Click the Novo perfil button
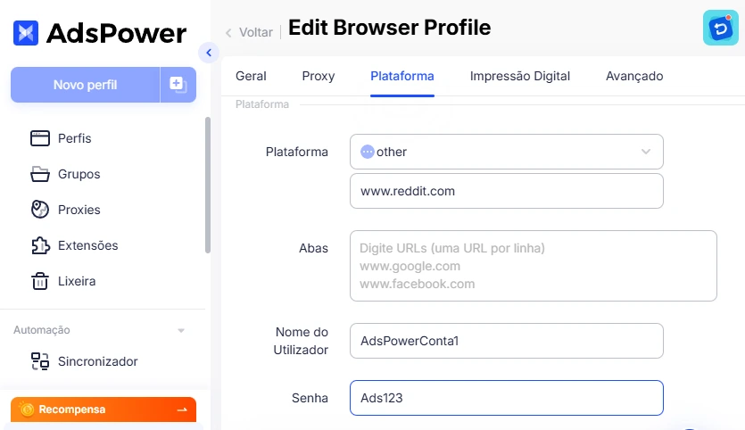 [x=85, y=85]
